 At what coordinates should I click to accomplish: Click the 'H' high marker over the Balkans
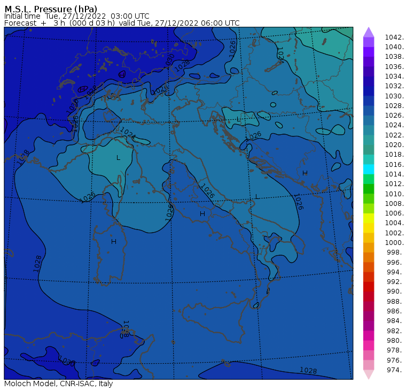click(305, 173)
